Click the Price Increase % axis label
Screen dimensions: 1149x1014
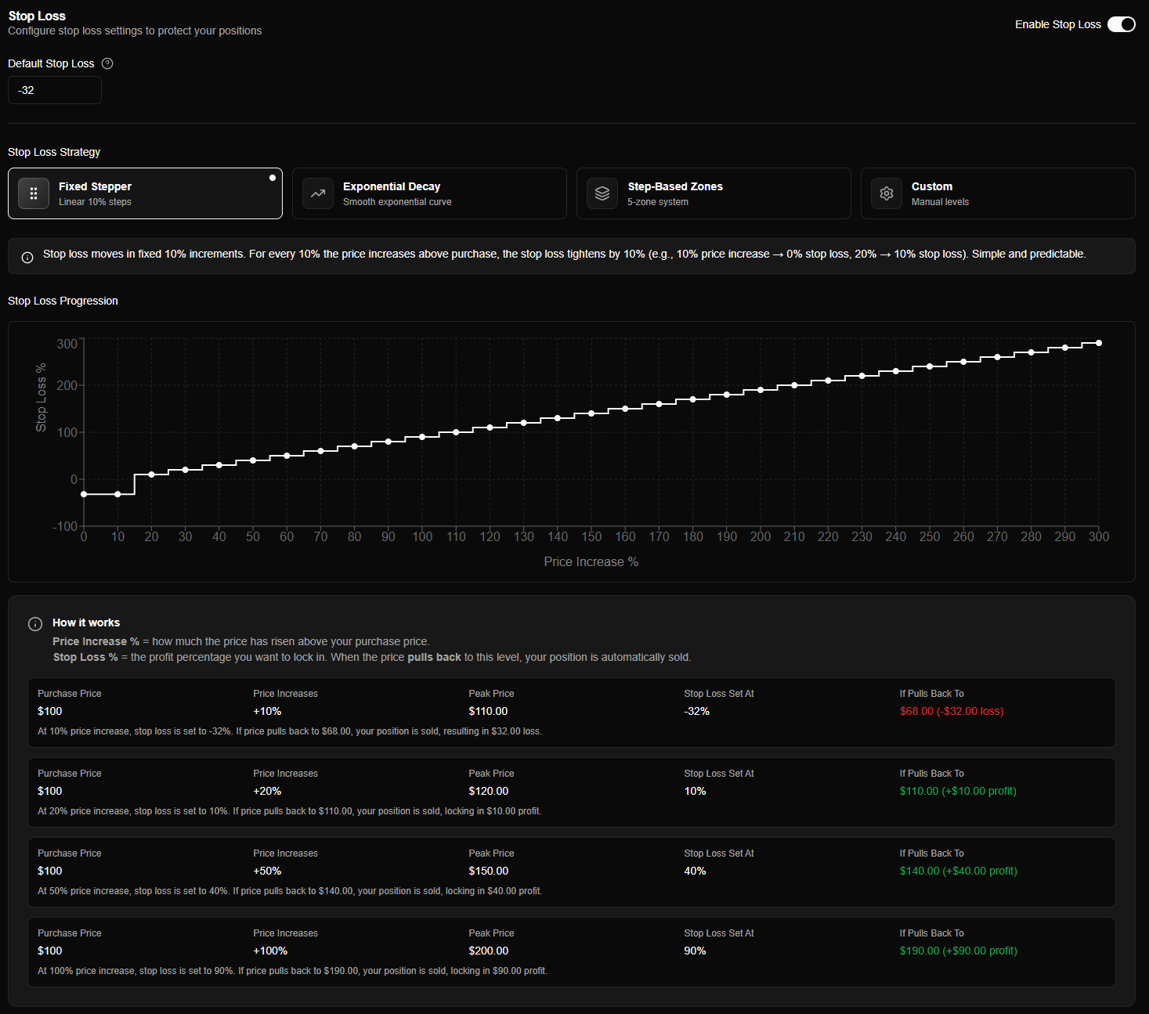pyautogui.click(x=591, y=561)
